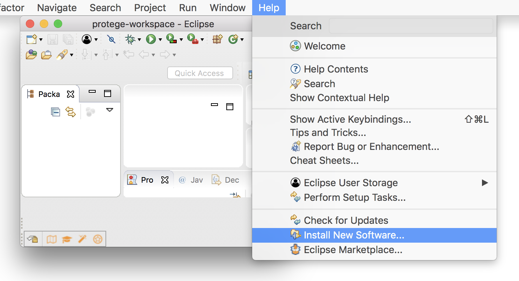
Task: Click the green bug Debug icon
Action: 130,39
